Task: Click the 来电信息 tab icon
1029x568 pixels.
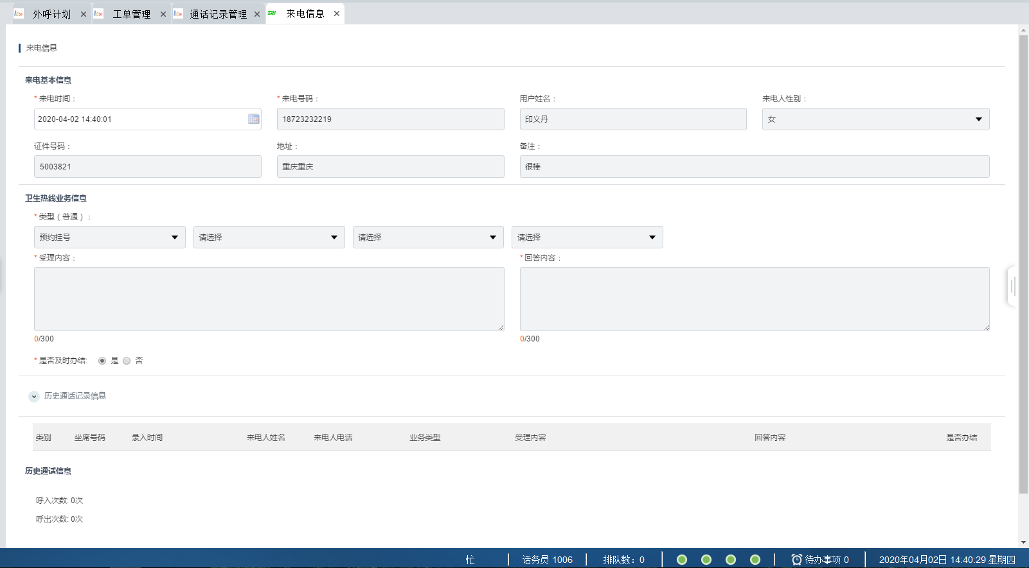Action: pos(273,13)
